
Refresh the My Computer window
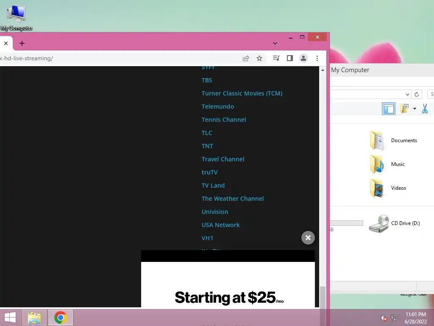click(417, 94)
